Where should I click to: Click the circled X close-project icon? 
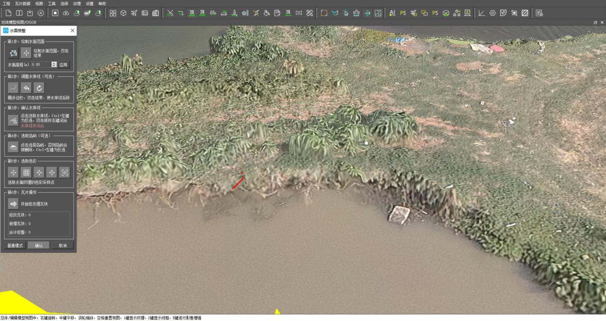click(41, 13)
